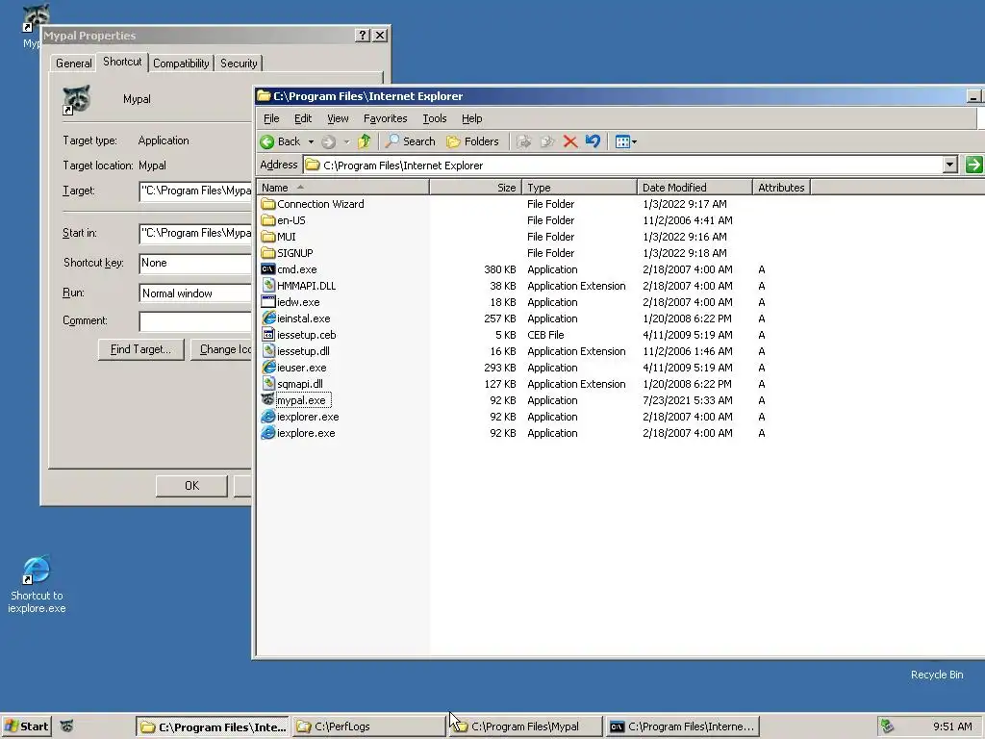Select the iedw.exe file icon
Screen dimensions: 985x739
[x=268, y=302]
